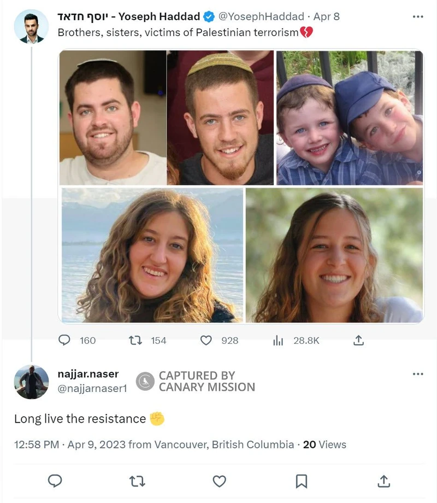Screen dimensions: 437x503
Task: Like the tweet with 928 likes
Action: (206, 340)
